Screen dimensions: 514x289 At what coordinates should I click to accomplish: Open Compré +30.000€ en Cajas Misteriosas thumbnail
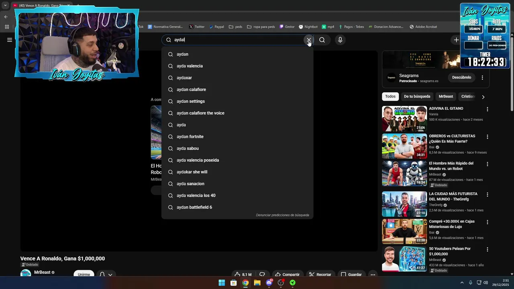click(x=404, y=231)
